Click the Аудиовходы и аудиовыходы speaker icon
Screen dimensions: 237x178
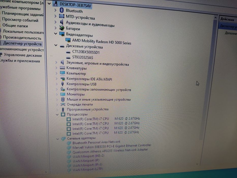[x=61, y=22]
